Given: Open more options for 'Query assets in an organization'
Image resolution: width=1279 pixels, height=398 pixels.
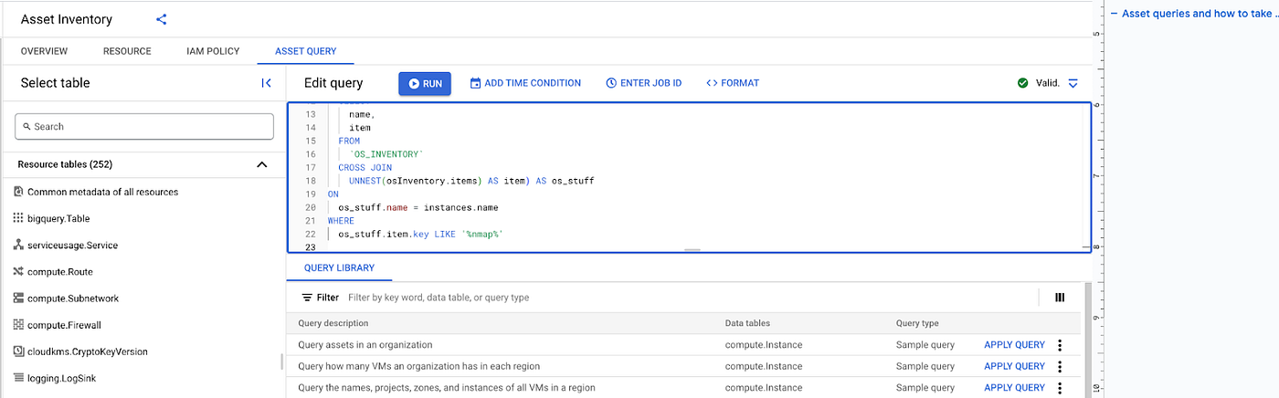Looking at the screenshot, I should [1060, 345].
